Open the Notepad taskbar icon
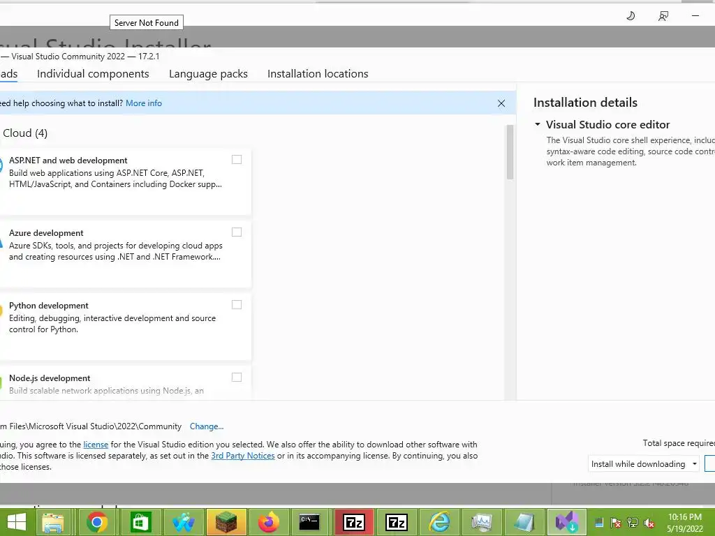 coord(524,522)
